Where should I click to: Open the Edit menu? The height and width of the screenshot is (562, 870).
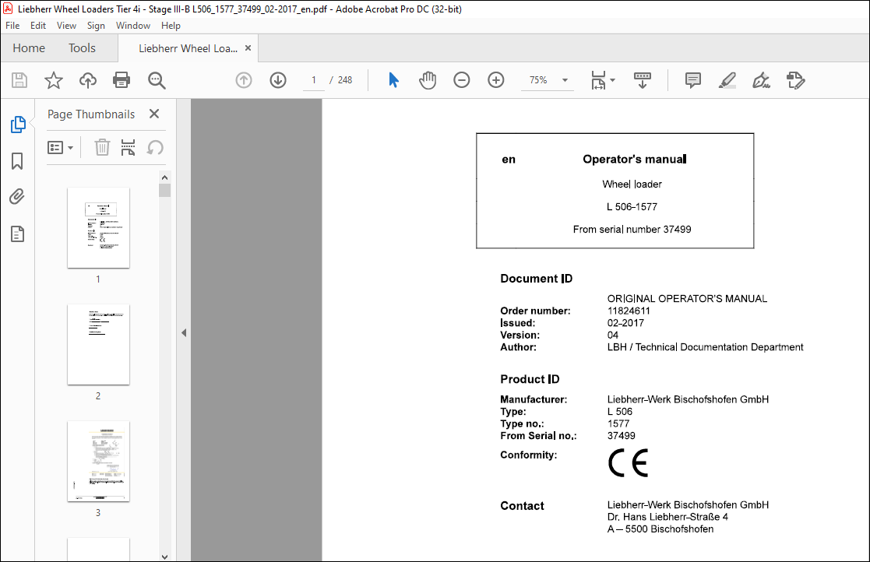tap(37, 26)
